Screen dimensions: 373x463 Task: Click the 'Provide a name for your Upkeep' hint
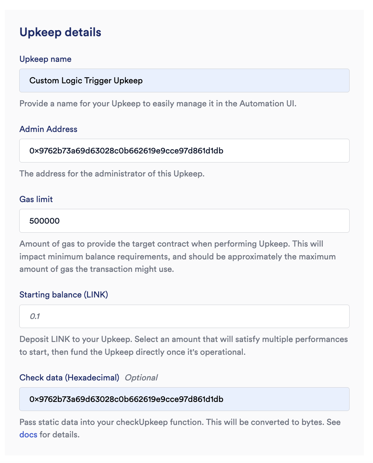click(158, 104)
